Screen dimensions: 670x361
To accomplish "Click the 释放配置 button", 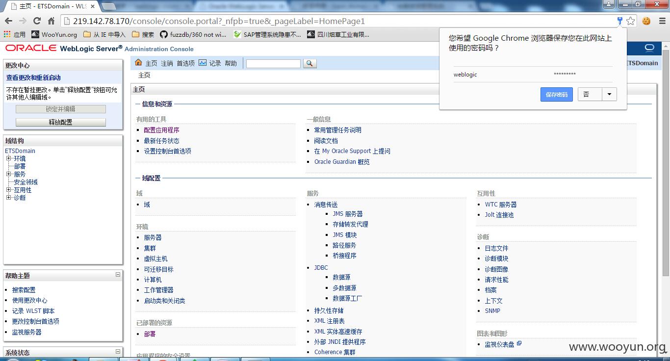I will coord(61,122).
